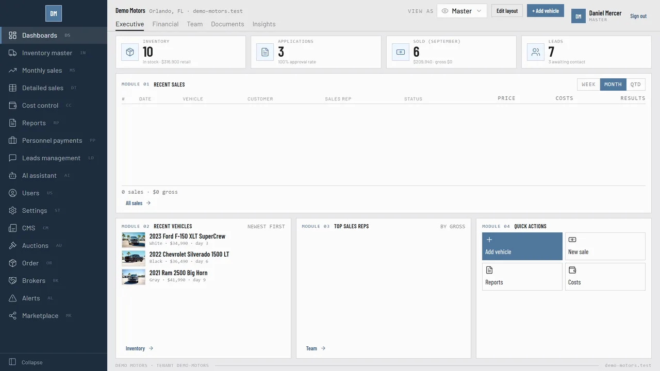Click the Costs quick action tile
Screen dimensions: 660x371
coord(605,277)
